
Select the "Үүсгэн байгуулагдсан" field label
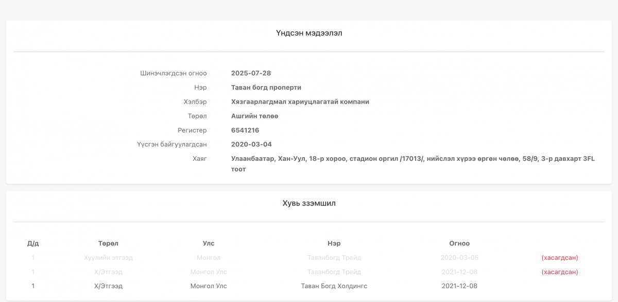[x=171, y=145]
